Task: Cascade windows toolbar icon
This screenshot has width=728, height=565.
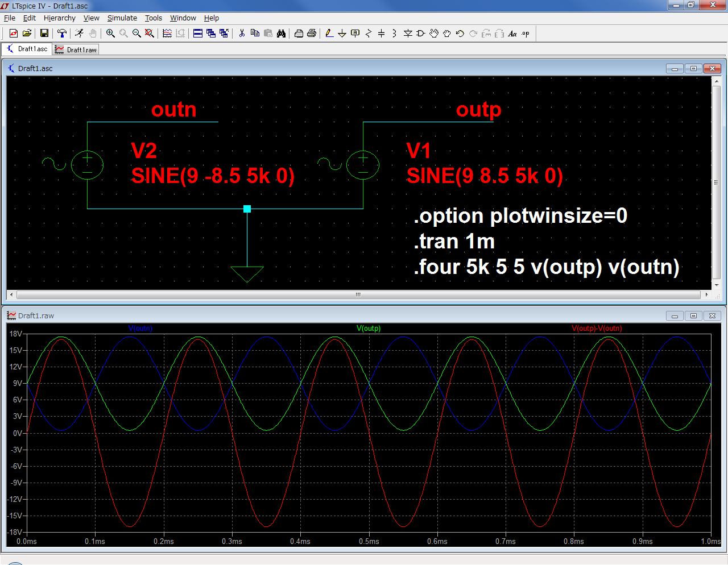Action: tap(211, 34)
